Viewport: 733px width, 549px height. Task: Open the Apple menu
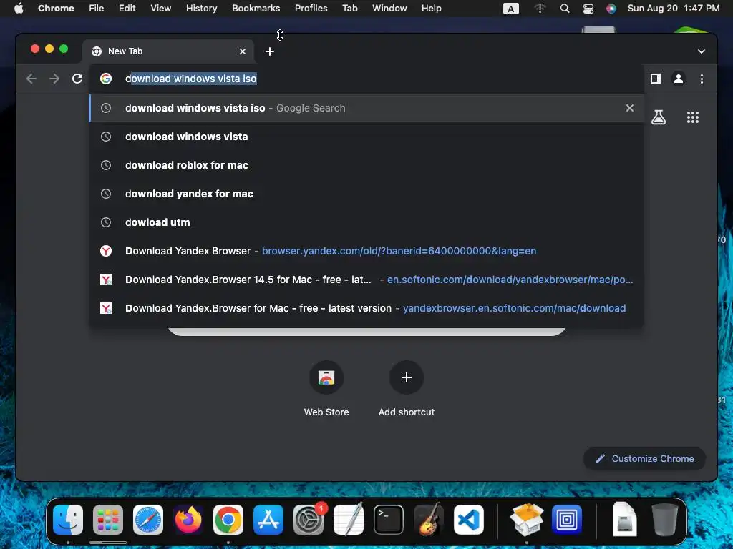click(x=19, y=9)
